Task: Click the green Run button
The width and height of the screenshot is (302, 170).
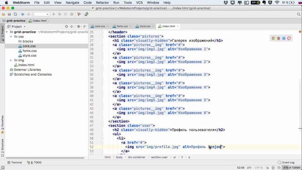Action: point(54,14)
